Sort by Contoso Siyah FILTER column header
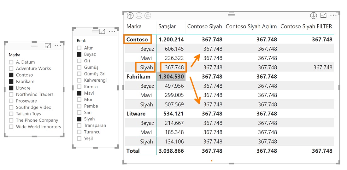The height and width of the screenshot is (170, 347). pos(306,26)
